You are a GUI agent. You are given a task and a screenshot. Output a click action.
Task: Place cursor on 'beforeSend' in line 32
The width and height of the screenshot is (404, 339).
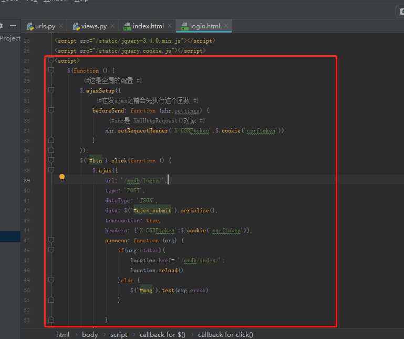108,110
